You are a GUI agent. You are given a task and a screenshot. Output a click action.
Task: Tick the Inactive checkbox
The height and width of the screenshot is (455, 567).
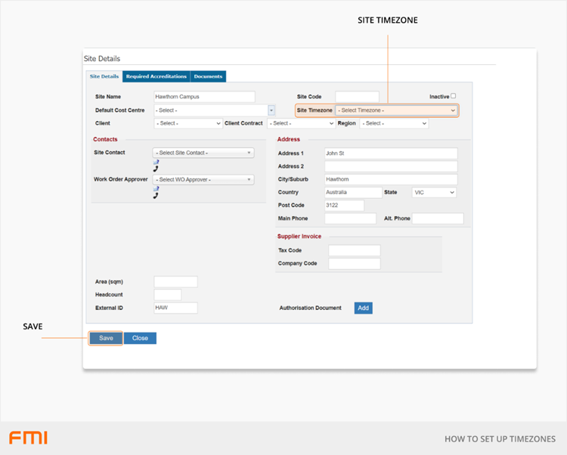click(x=453, y=96)
